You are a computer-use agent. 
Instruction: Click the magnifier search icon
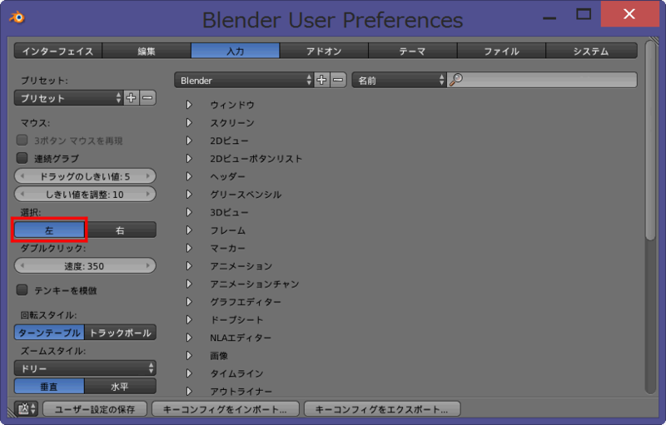point(455,80)
